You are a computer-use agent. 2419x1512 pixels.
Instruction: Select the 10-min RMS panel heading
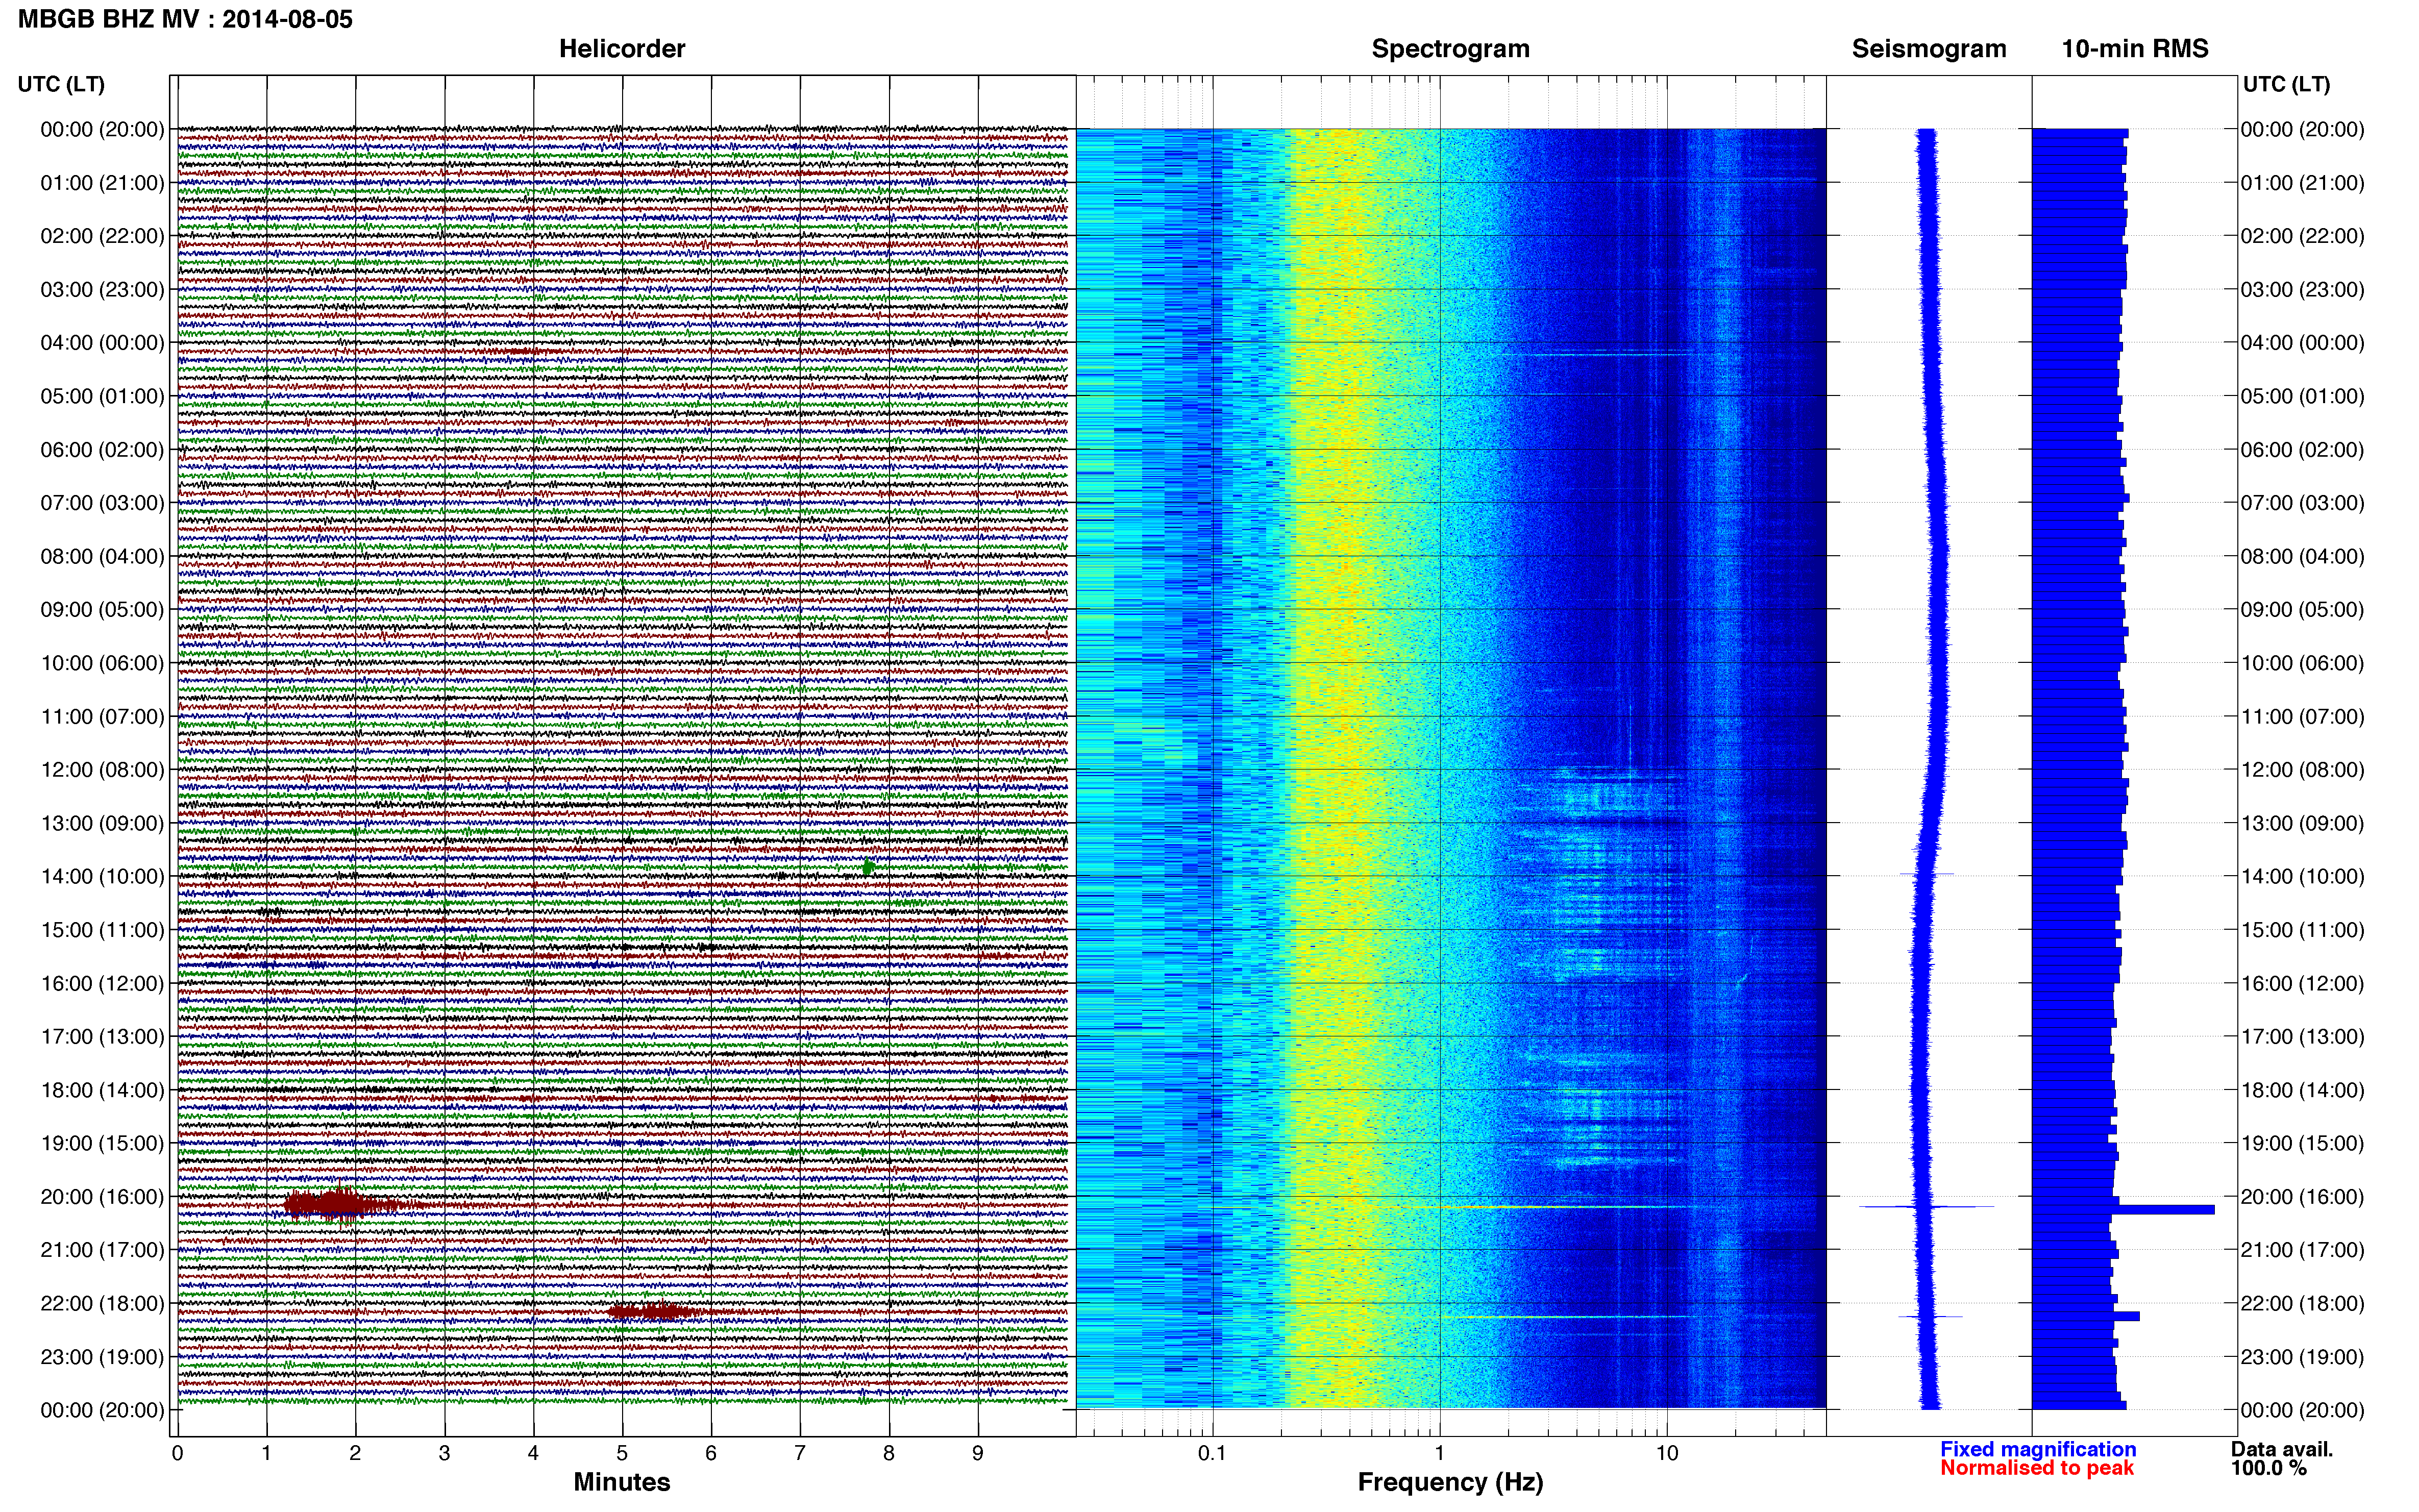pyautogui.click(x=2135, y=49)
